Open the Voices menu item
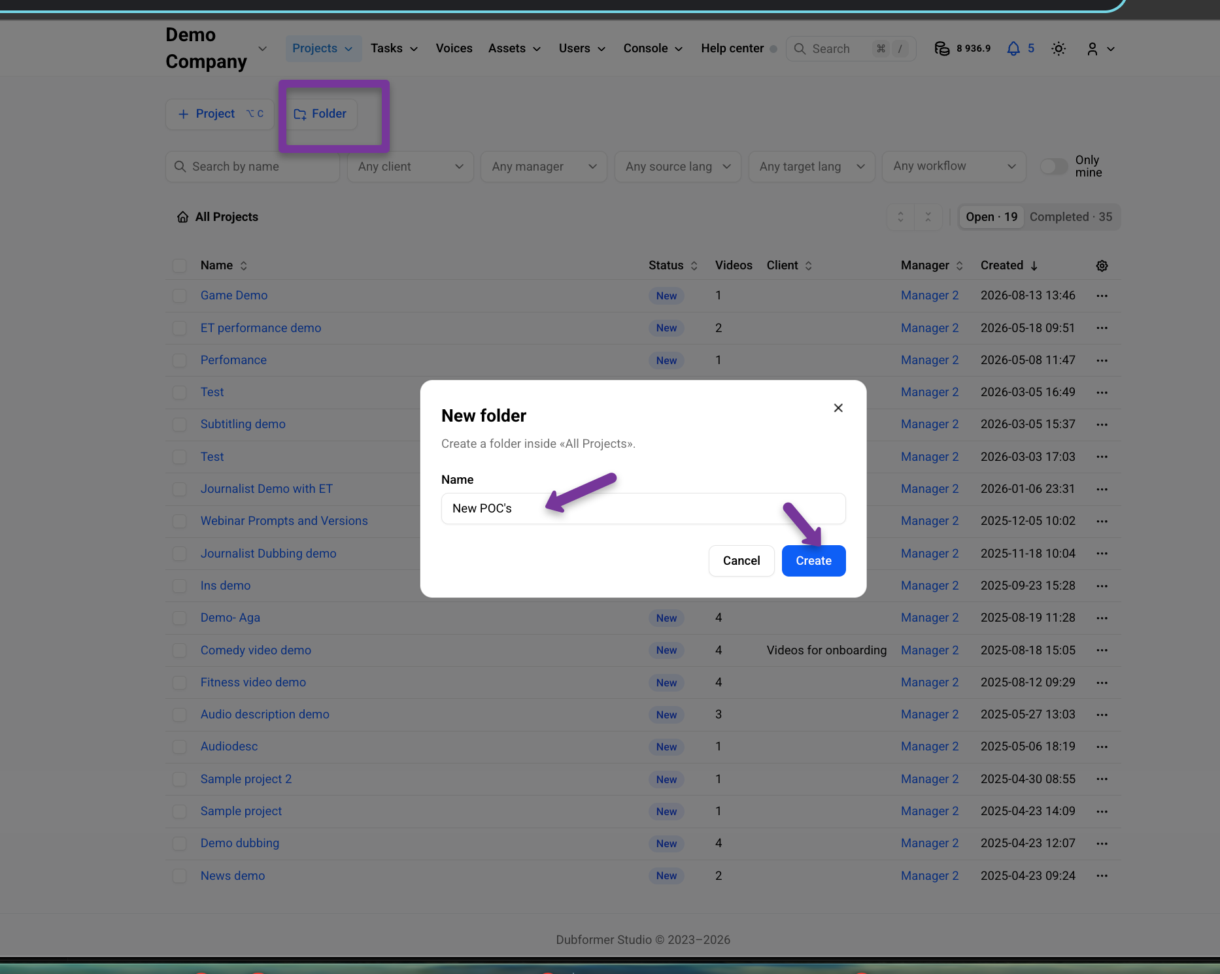This screenshot has height=974, width=1220. tap(454, 48)
